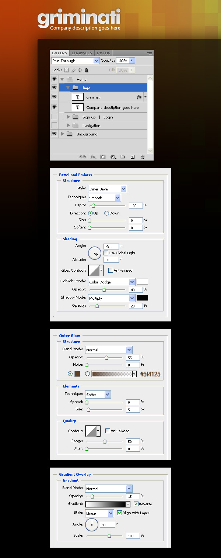Hide the Home group with its eye icon
The height and width of the screenshot is (558, 221).
[x=54, y=79]
